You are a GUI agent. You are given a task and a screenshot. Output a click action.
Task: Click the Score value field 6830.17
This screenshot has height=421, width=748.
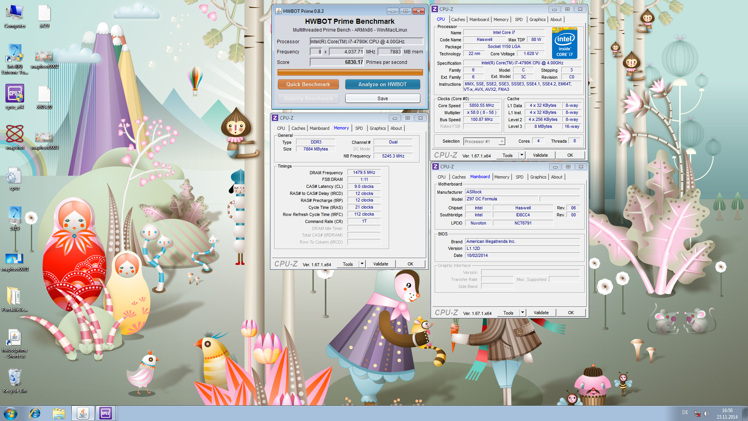(337, 62)
